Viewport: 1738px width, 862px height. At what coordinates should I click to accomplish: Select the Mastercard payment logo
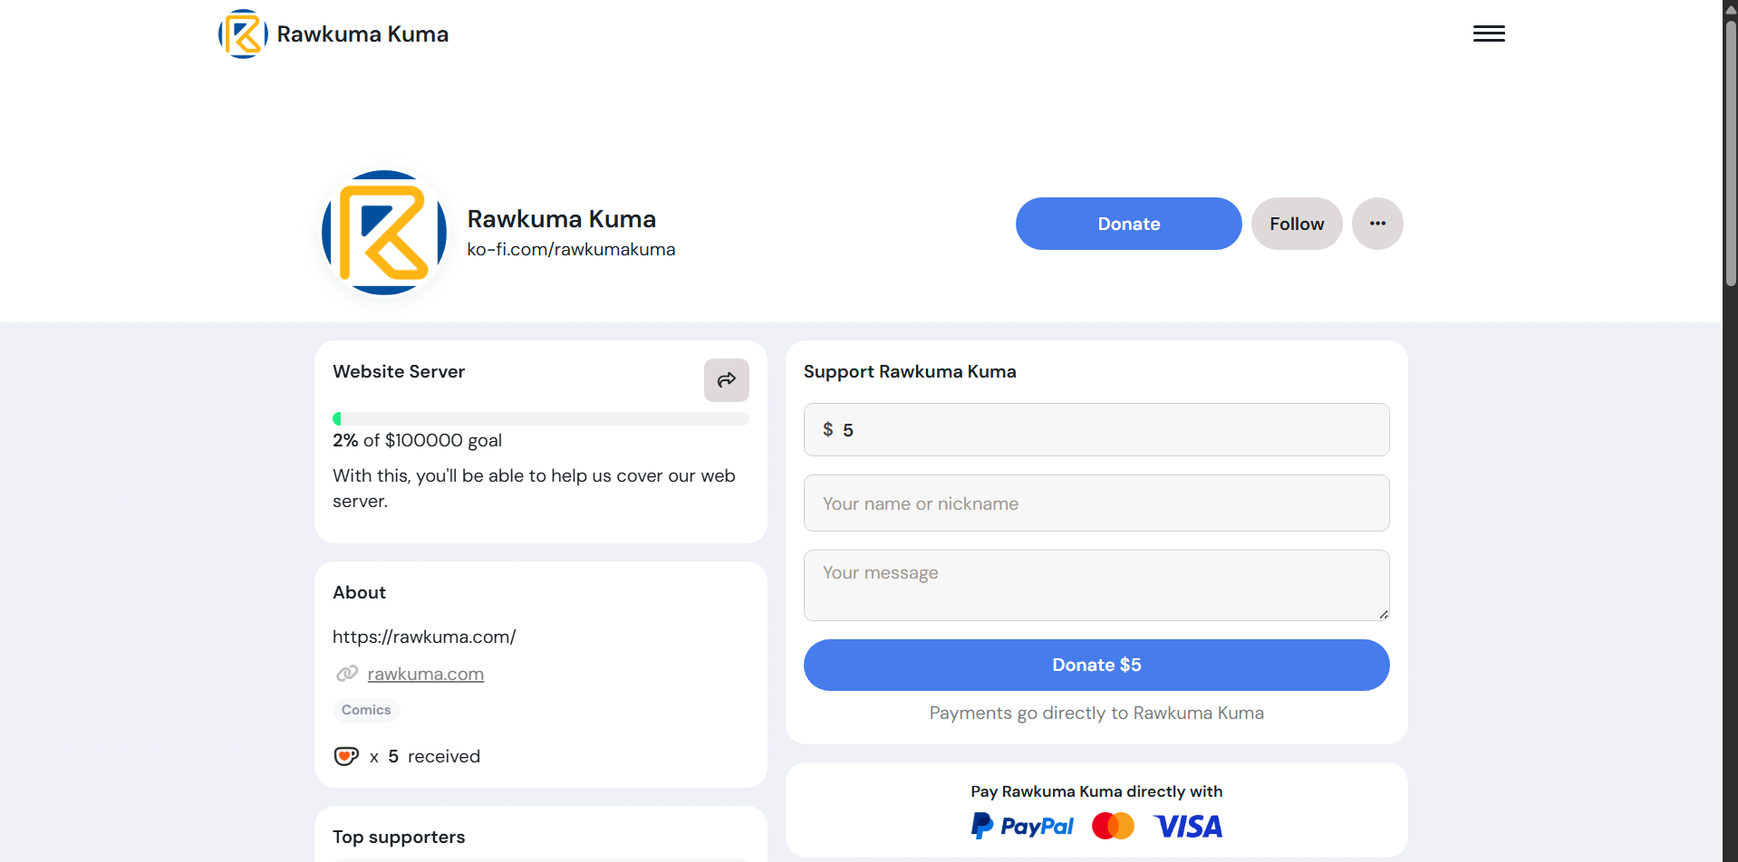pyautogui.click(x=1113, y=826)
